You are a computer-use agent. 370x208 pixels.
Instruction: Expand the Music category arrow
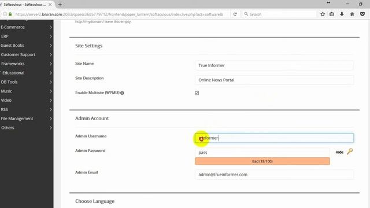click(x=50, y=91)
